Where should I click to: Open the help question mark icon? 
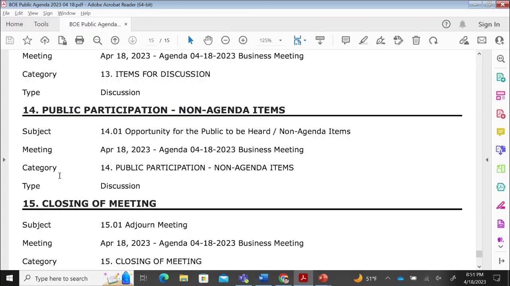click(x=446, y=24)
